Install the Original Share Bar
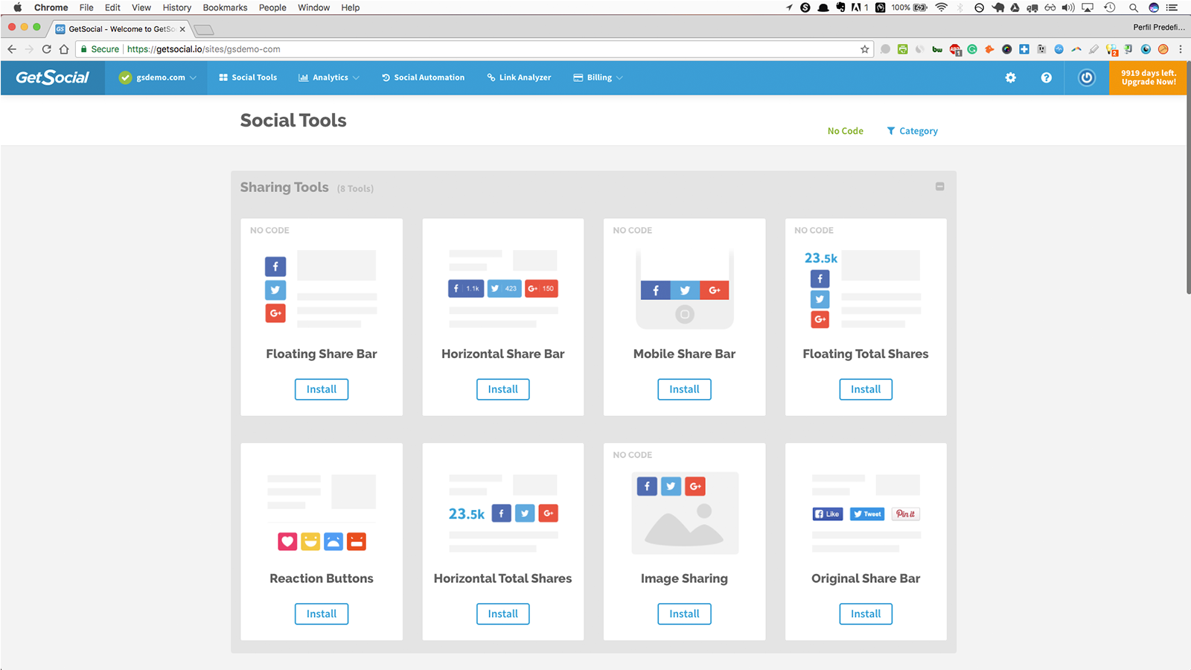 [x=866, y=614]
